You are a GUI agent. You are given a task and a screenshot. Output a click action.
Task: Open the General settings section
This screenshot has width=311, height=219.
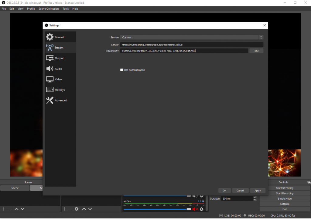coord(59,37)
